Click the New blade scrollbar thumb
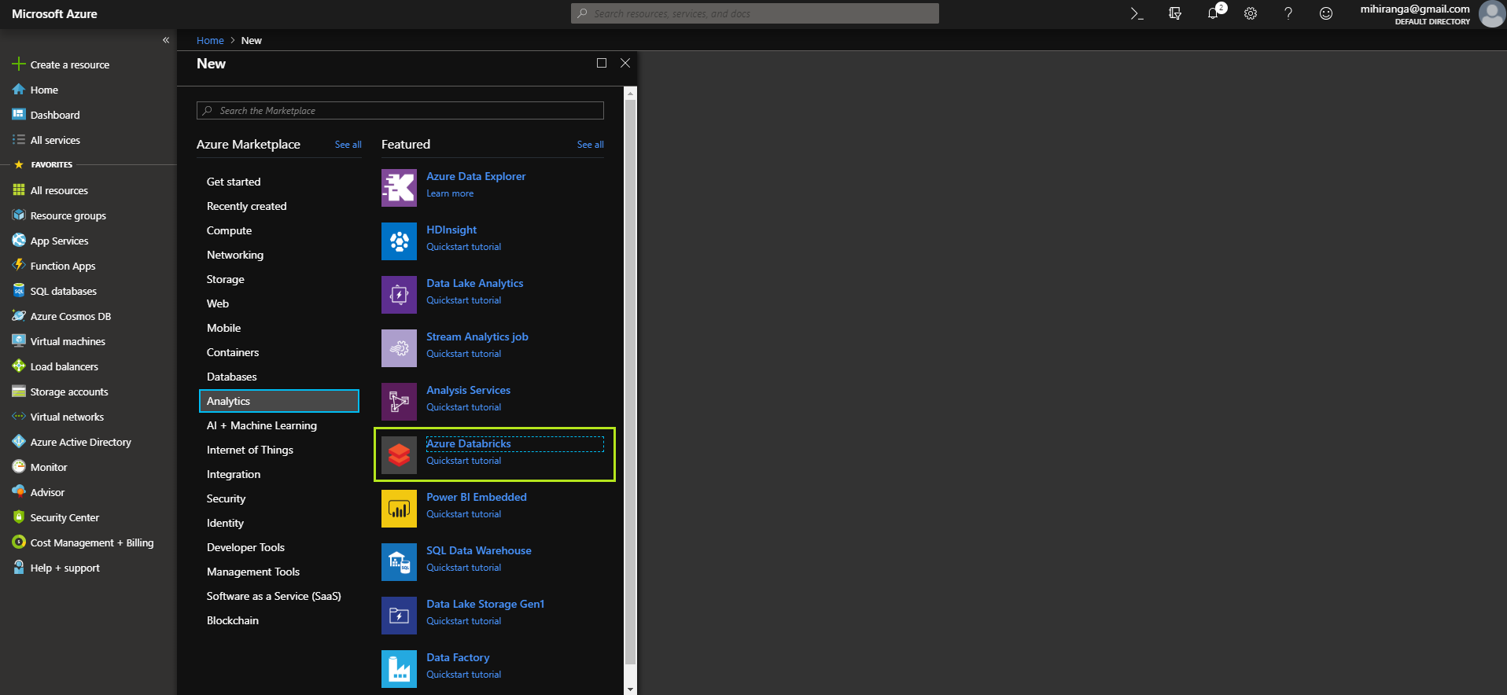 tap(630, 381)
